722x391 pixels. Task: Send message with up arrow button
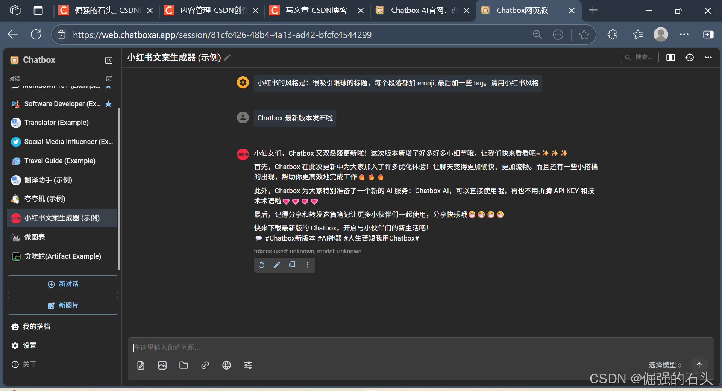pos(699,365)
